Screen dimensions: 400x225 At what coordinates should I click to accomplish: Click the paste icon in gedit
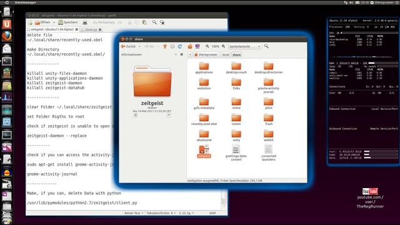coord(144,22)
